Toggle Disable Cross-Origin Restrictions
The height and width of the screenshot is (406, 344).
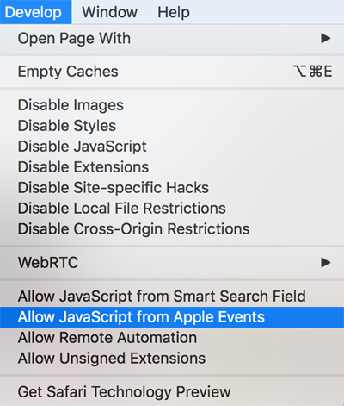(172, 229)
